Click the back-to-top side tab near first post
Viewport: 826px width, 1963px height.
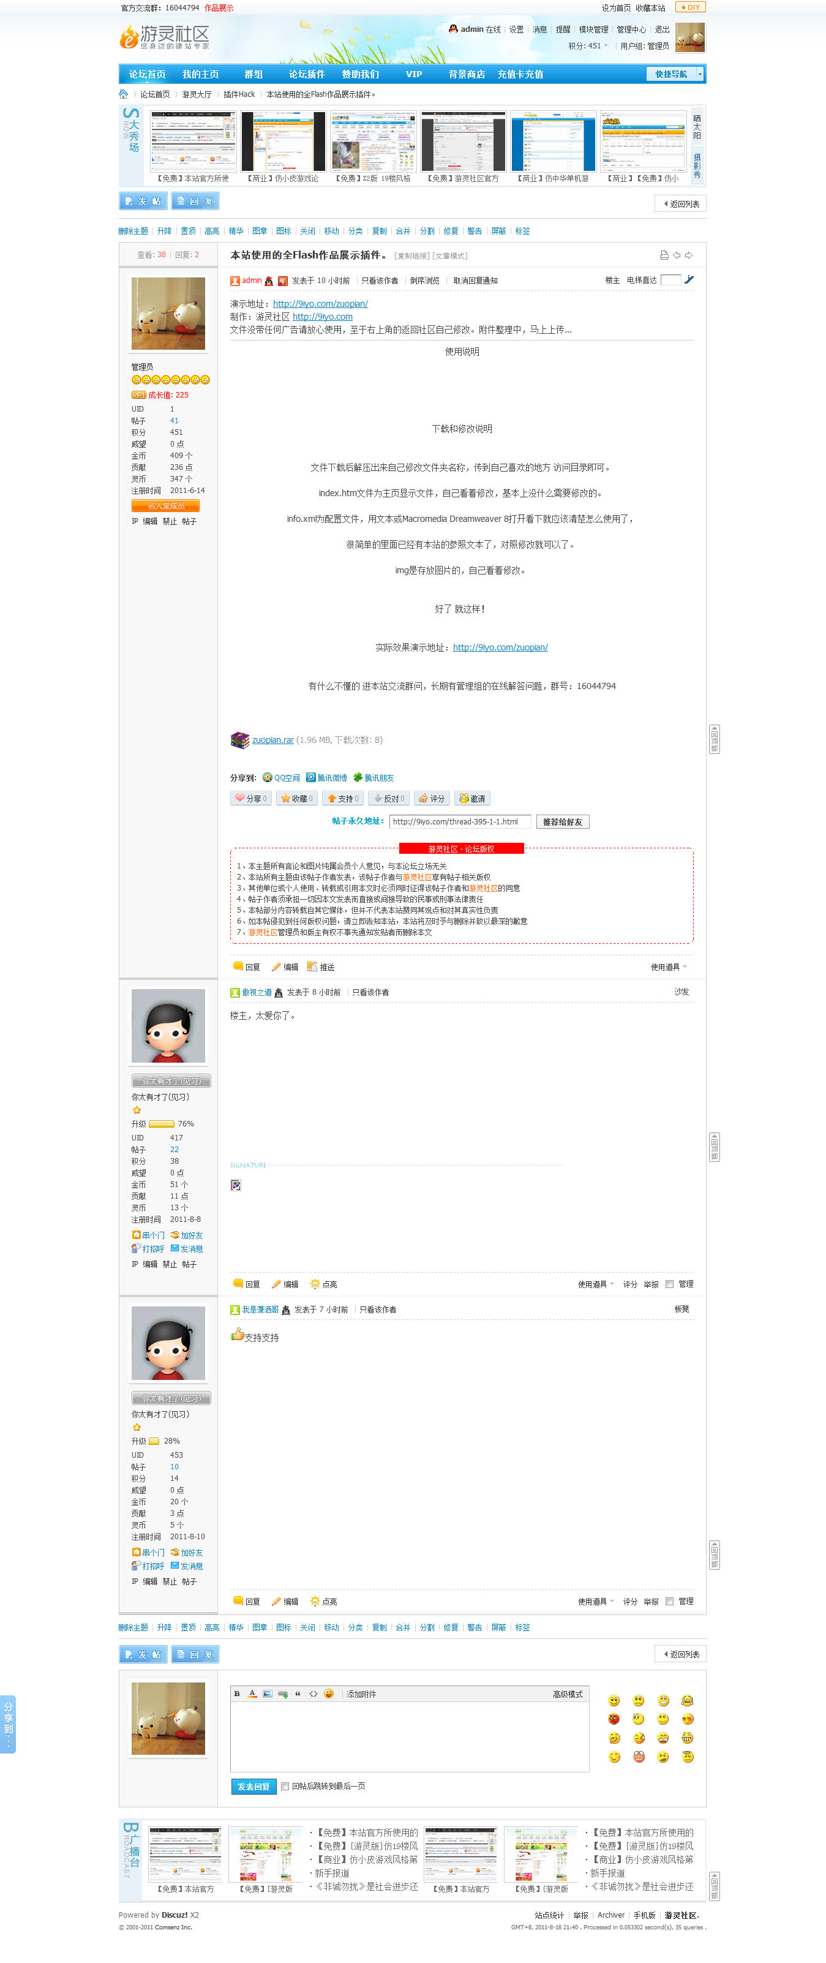click(714, 739)
